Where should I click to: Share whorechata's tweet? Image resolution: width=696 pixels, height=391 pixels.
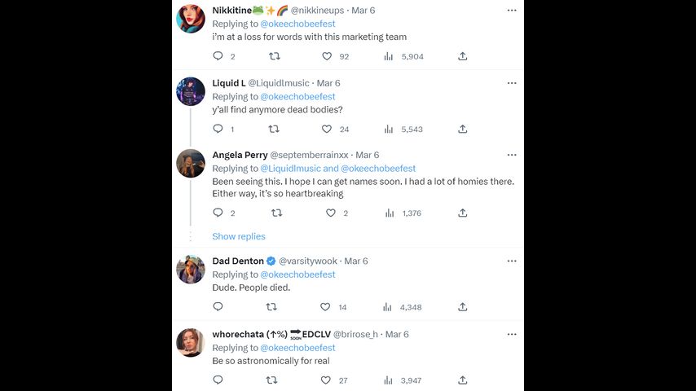462,380
